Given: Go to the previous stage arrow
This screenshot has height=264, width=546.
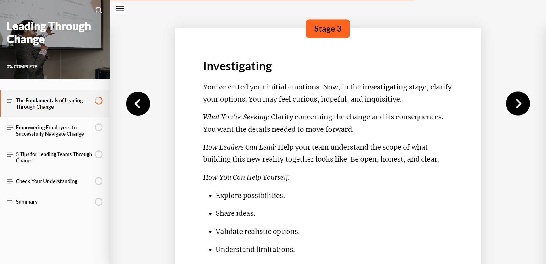Looking at the screenshot, I should coord(138,104).
